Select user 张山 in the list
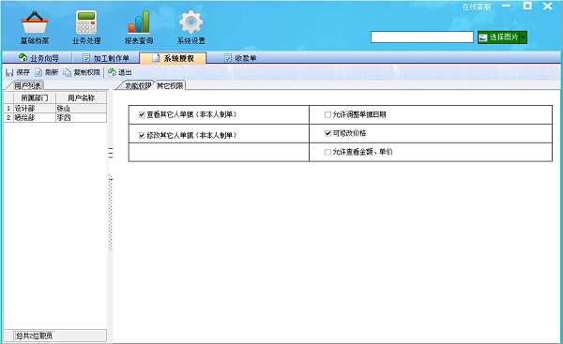563x344 pixels. (x=81, y=109)
